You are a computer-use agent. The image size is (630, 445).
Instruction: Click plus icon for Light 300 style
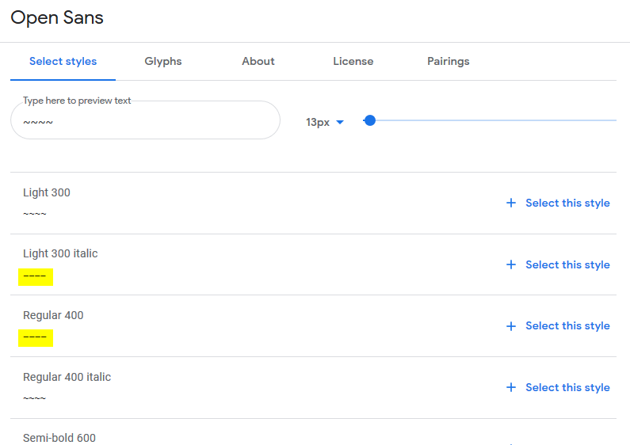coord(511,203)
